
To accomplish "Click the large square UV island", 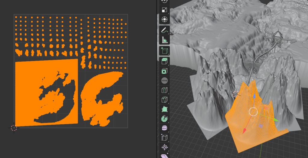I will 46,93.
